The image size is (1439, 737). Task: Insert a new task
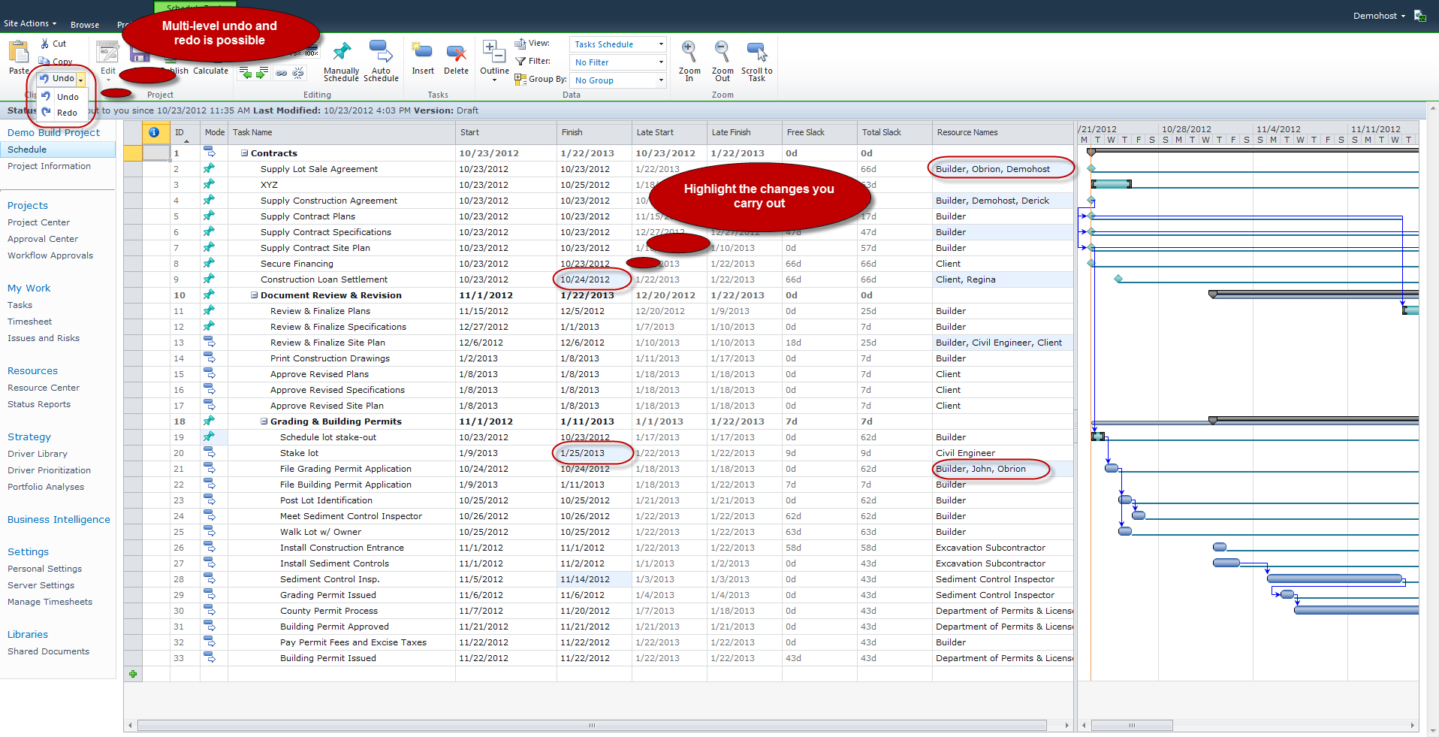423,59
